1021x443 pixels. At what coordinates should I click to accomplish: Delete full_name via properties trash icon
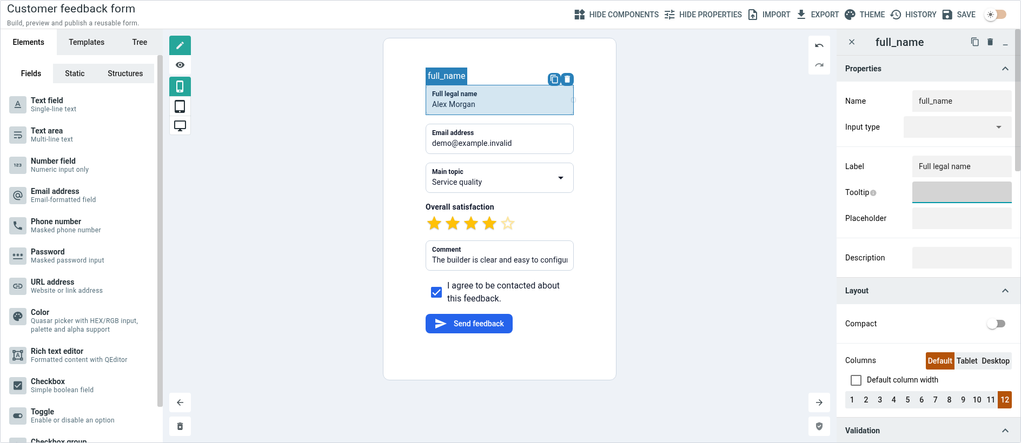990,42
